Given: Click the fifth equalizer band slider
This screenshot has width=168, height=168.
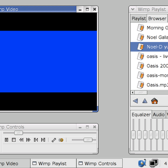Looking at the screenshot, I should (157, 135).
